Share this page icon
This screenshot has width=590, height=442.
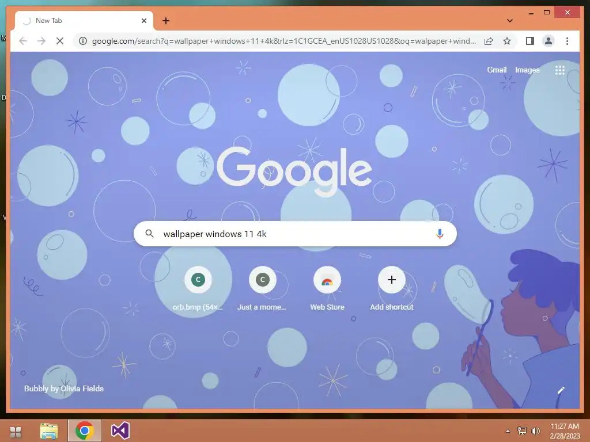tap(489, 41)
